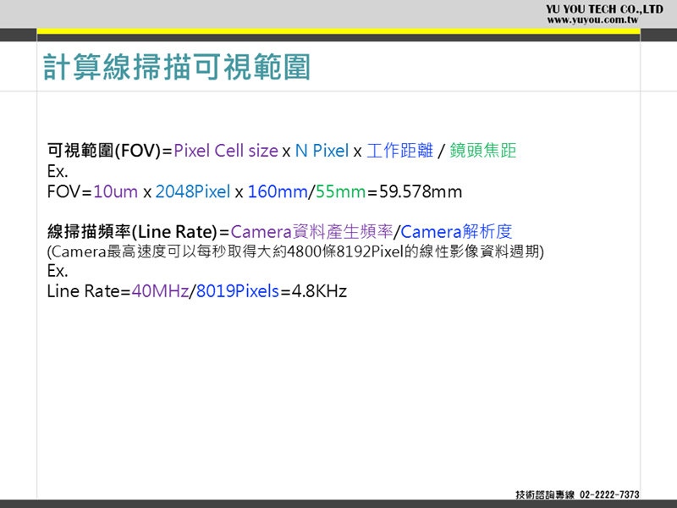Click the YU YOU TECH CO.,LTD header text

[604, 9]
